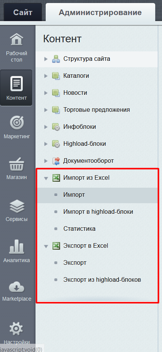The width and height of the screenshot is (162, 352).
Task: Expand the Документооборот arrow
Action: (x=46, y=161)
